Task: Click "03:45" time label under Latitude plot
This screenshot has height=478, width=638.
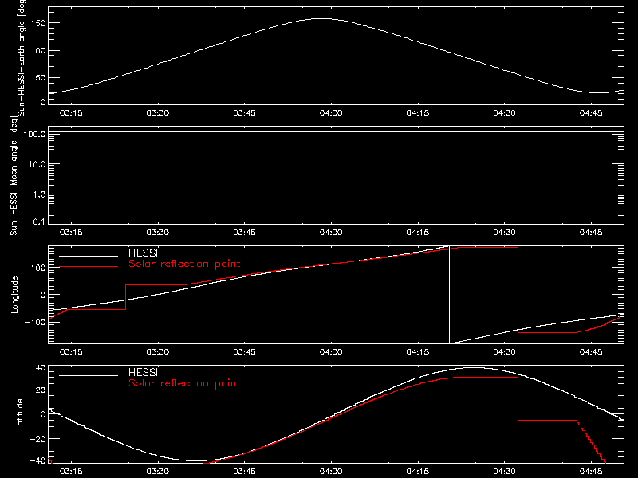Action: 244,472
